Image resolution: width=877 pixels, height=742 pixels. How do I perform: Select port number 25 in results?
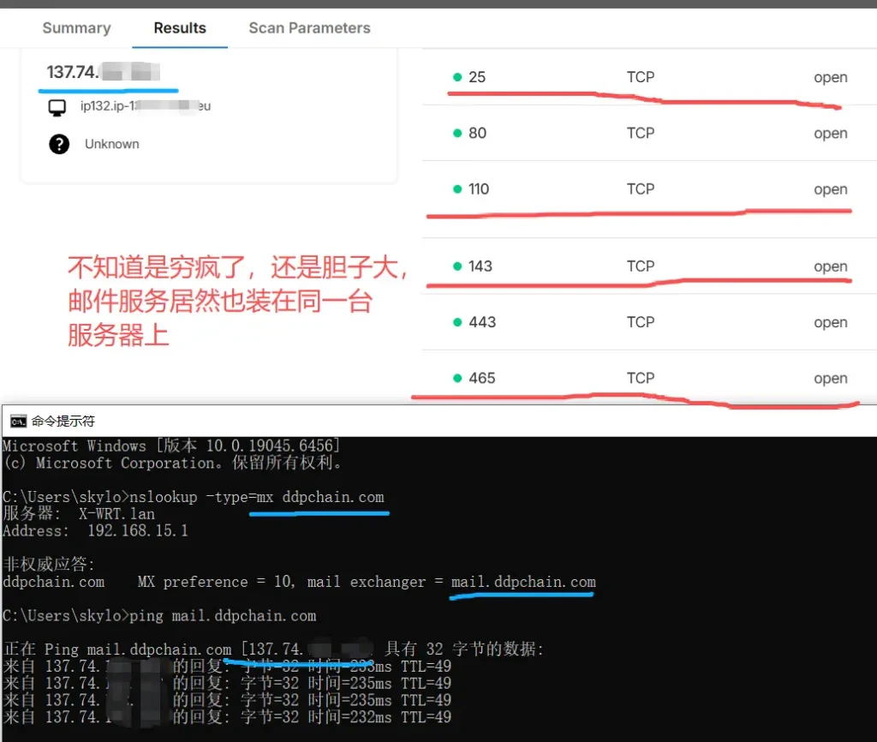477,77
